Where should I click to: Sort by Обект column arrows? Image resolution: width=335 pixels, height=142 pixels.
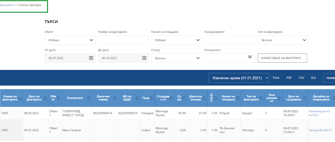[x=58, y=98]
